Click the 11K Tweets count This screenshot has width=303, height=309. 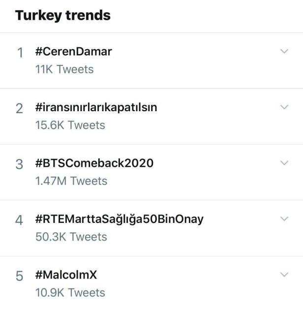click(64, 69)
